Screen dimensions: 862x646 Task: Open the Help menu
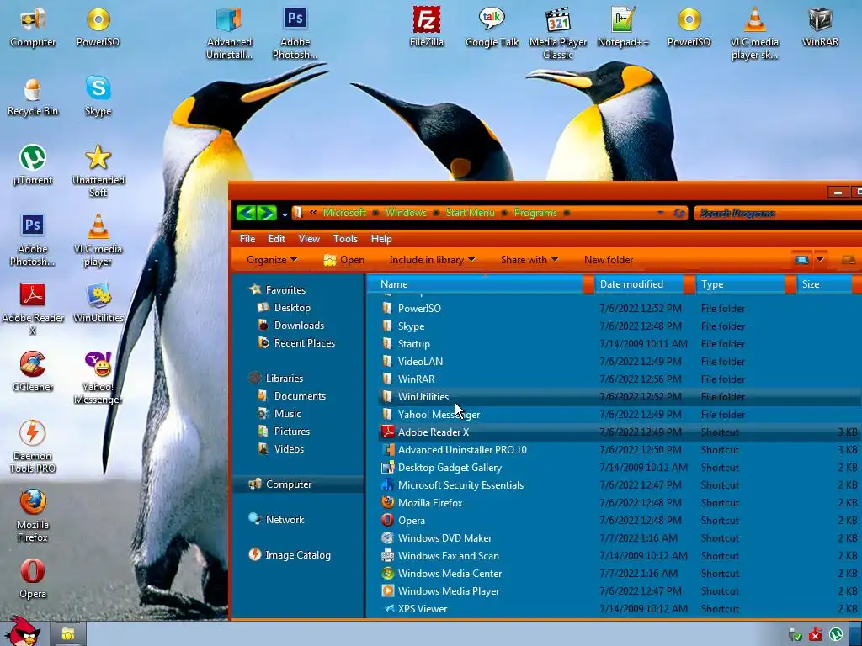click(381, 238)
